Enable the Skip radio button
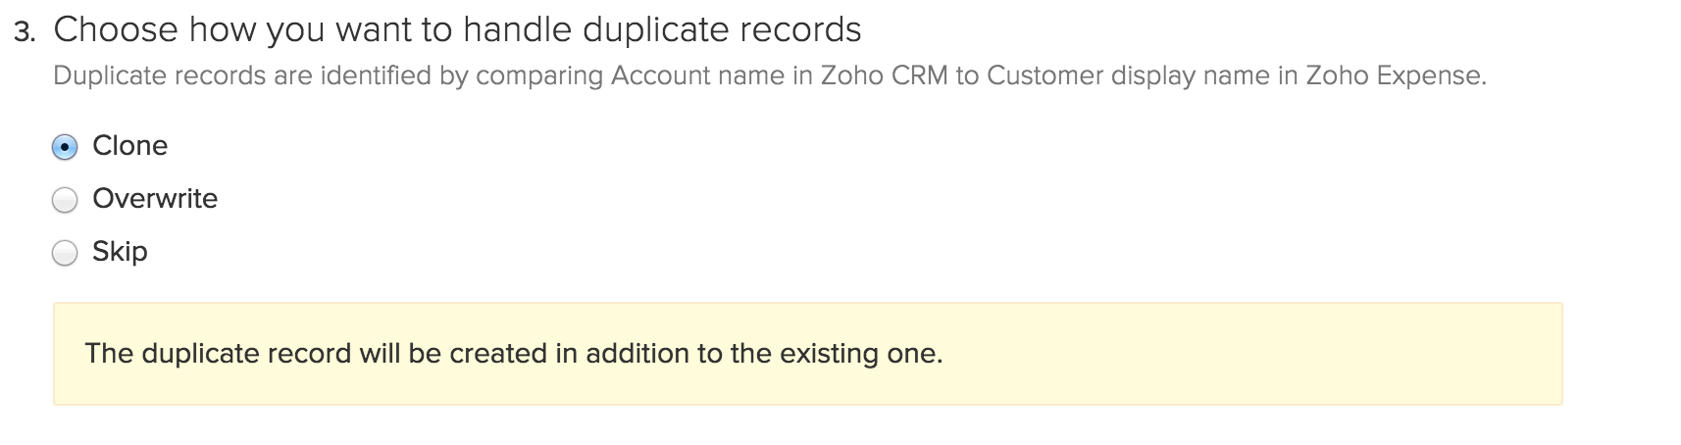This screenshot has height=445, width=1681. pos(65,254)
